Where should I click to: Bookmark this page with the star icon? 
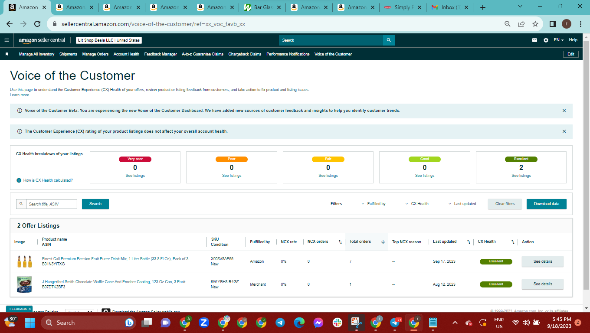point(535,24)
